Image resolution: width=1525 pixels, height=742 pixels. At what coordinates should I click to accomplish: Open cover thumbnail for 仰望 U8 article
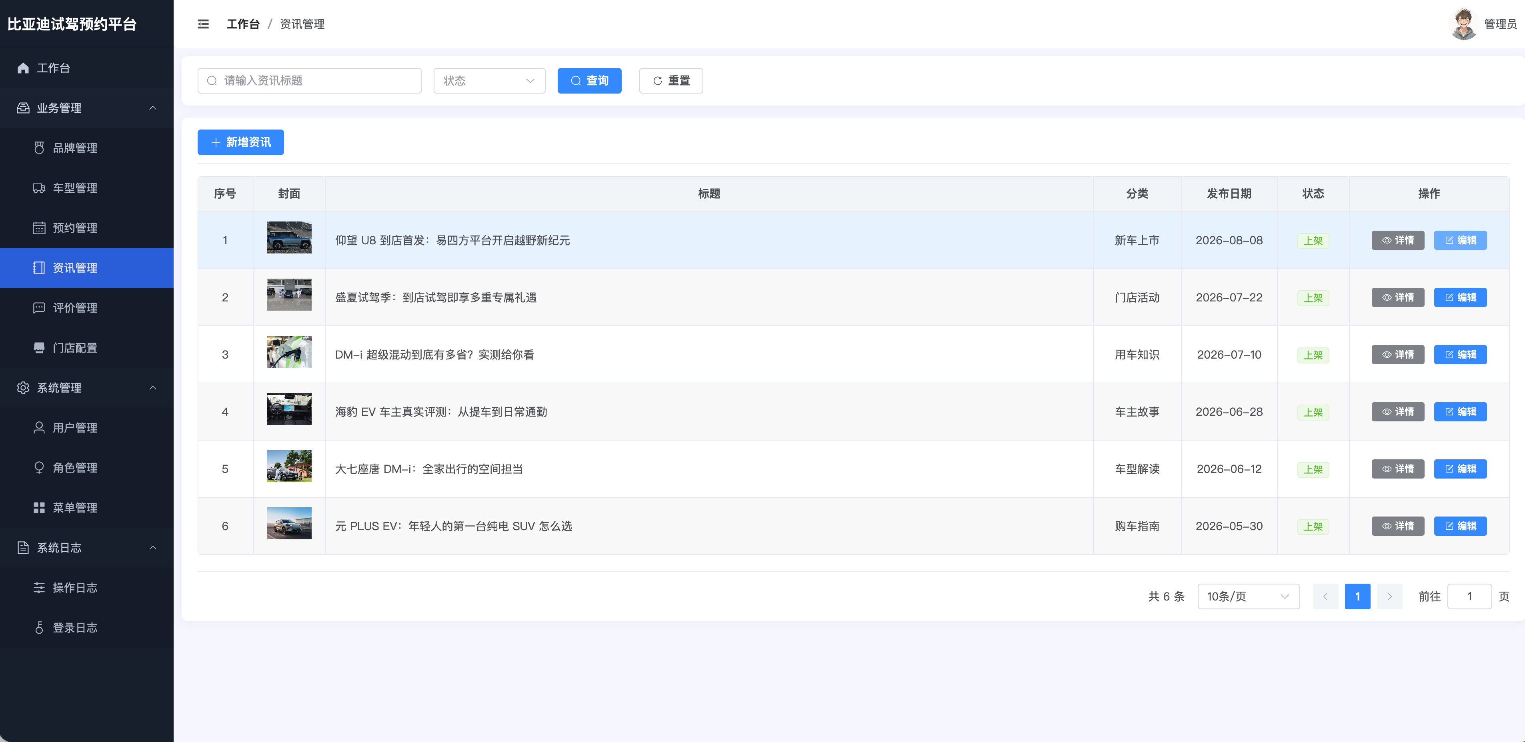[x=289, y=237]
